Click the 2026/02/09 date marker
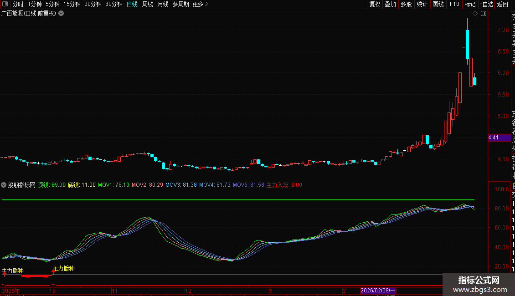The height and width of the screenshot is (296, 515). coord(378,291)
